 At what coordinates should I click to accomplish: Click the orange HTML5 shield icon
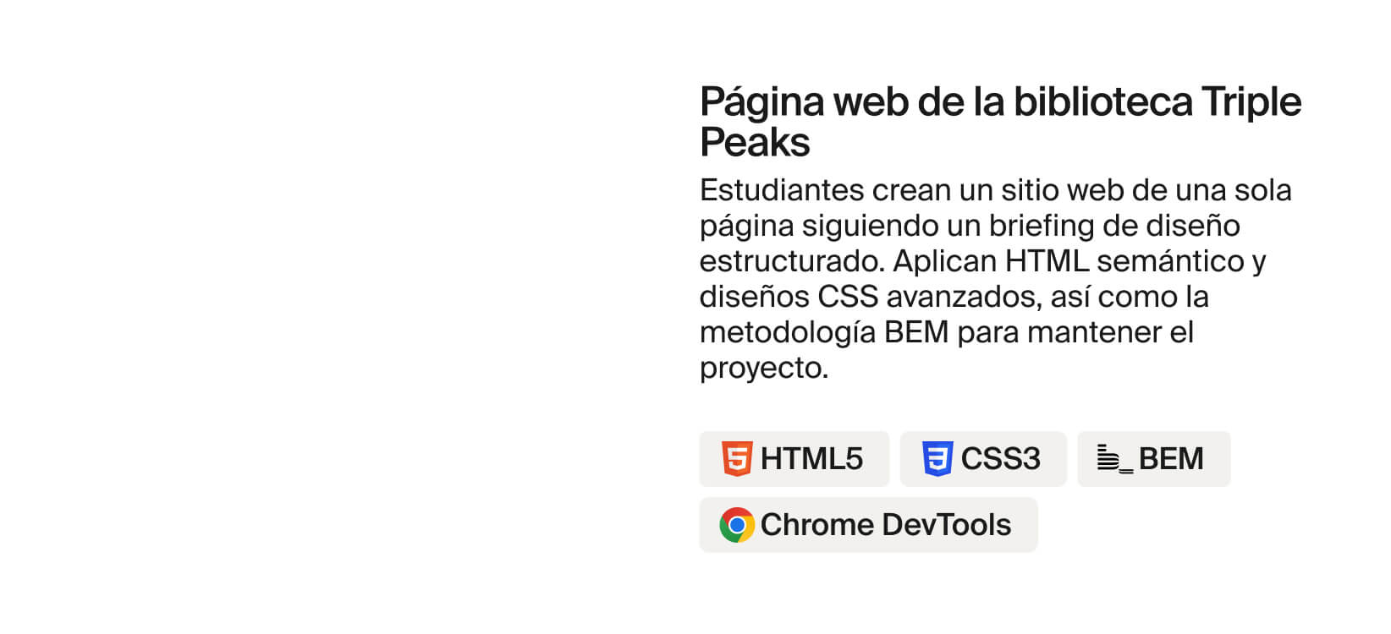[737, 459]
